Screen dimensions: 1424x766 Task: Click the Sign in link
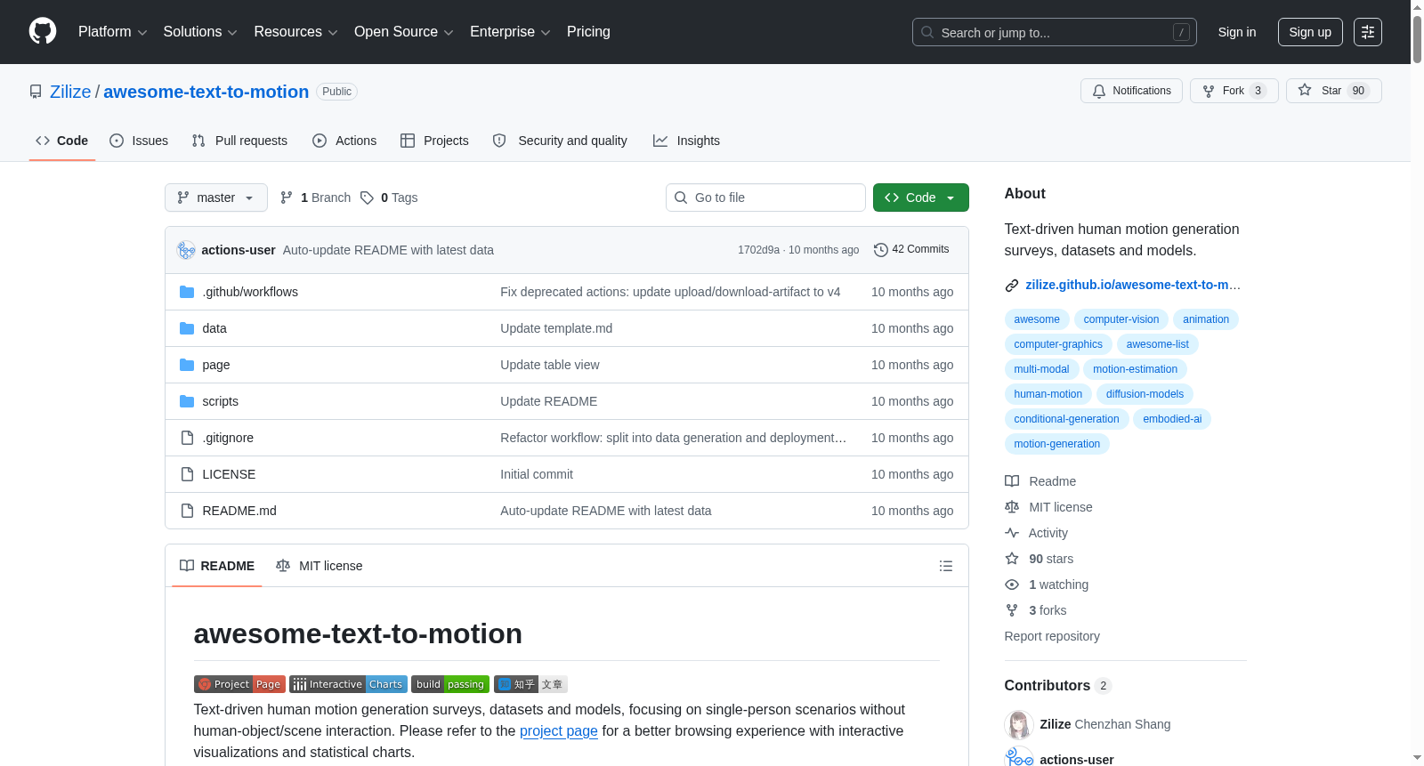tap(1237, 32)
